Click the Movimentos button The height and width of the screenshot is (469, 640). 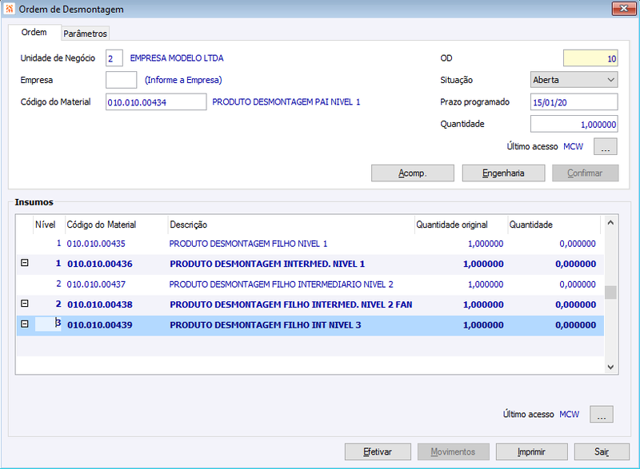[453, 452]
